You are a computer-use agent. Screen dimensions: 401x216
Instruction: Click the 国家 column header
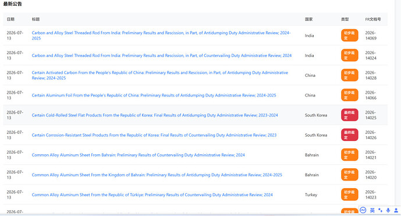coord(308,19)
